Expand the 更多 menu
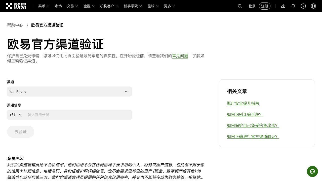This screenshot has width=322, height=181. [170, 6]
